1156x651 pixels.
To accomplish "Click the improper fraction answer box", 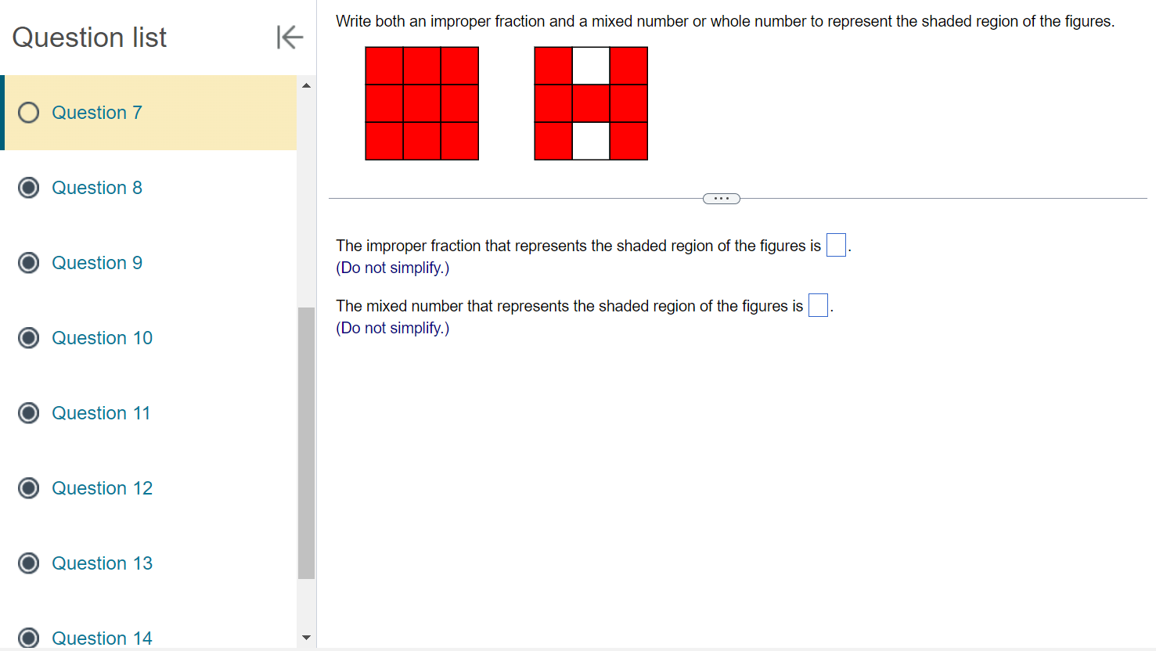I will [835, 245].
